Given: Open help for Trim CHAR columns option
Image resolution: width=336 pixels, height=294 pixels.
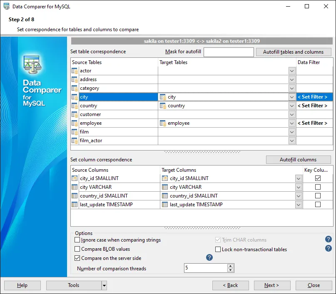Looking at the screenshot, I should click(328, 239).
